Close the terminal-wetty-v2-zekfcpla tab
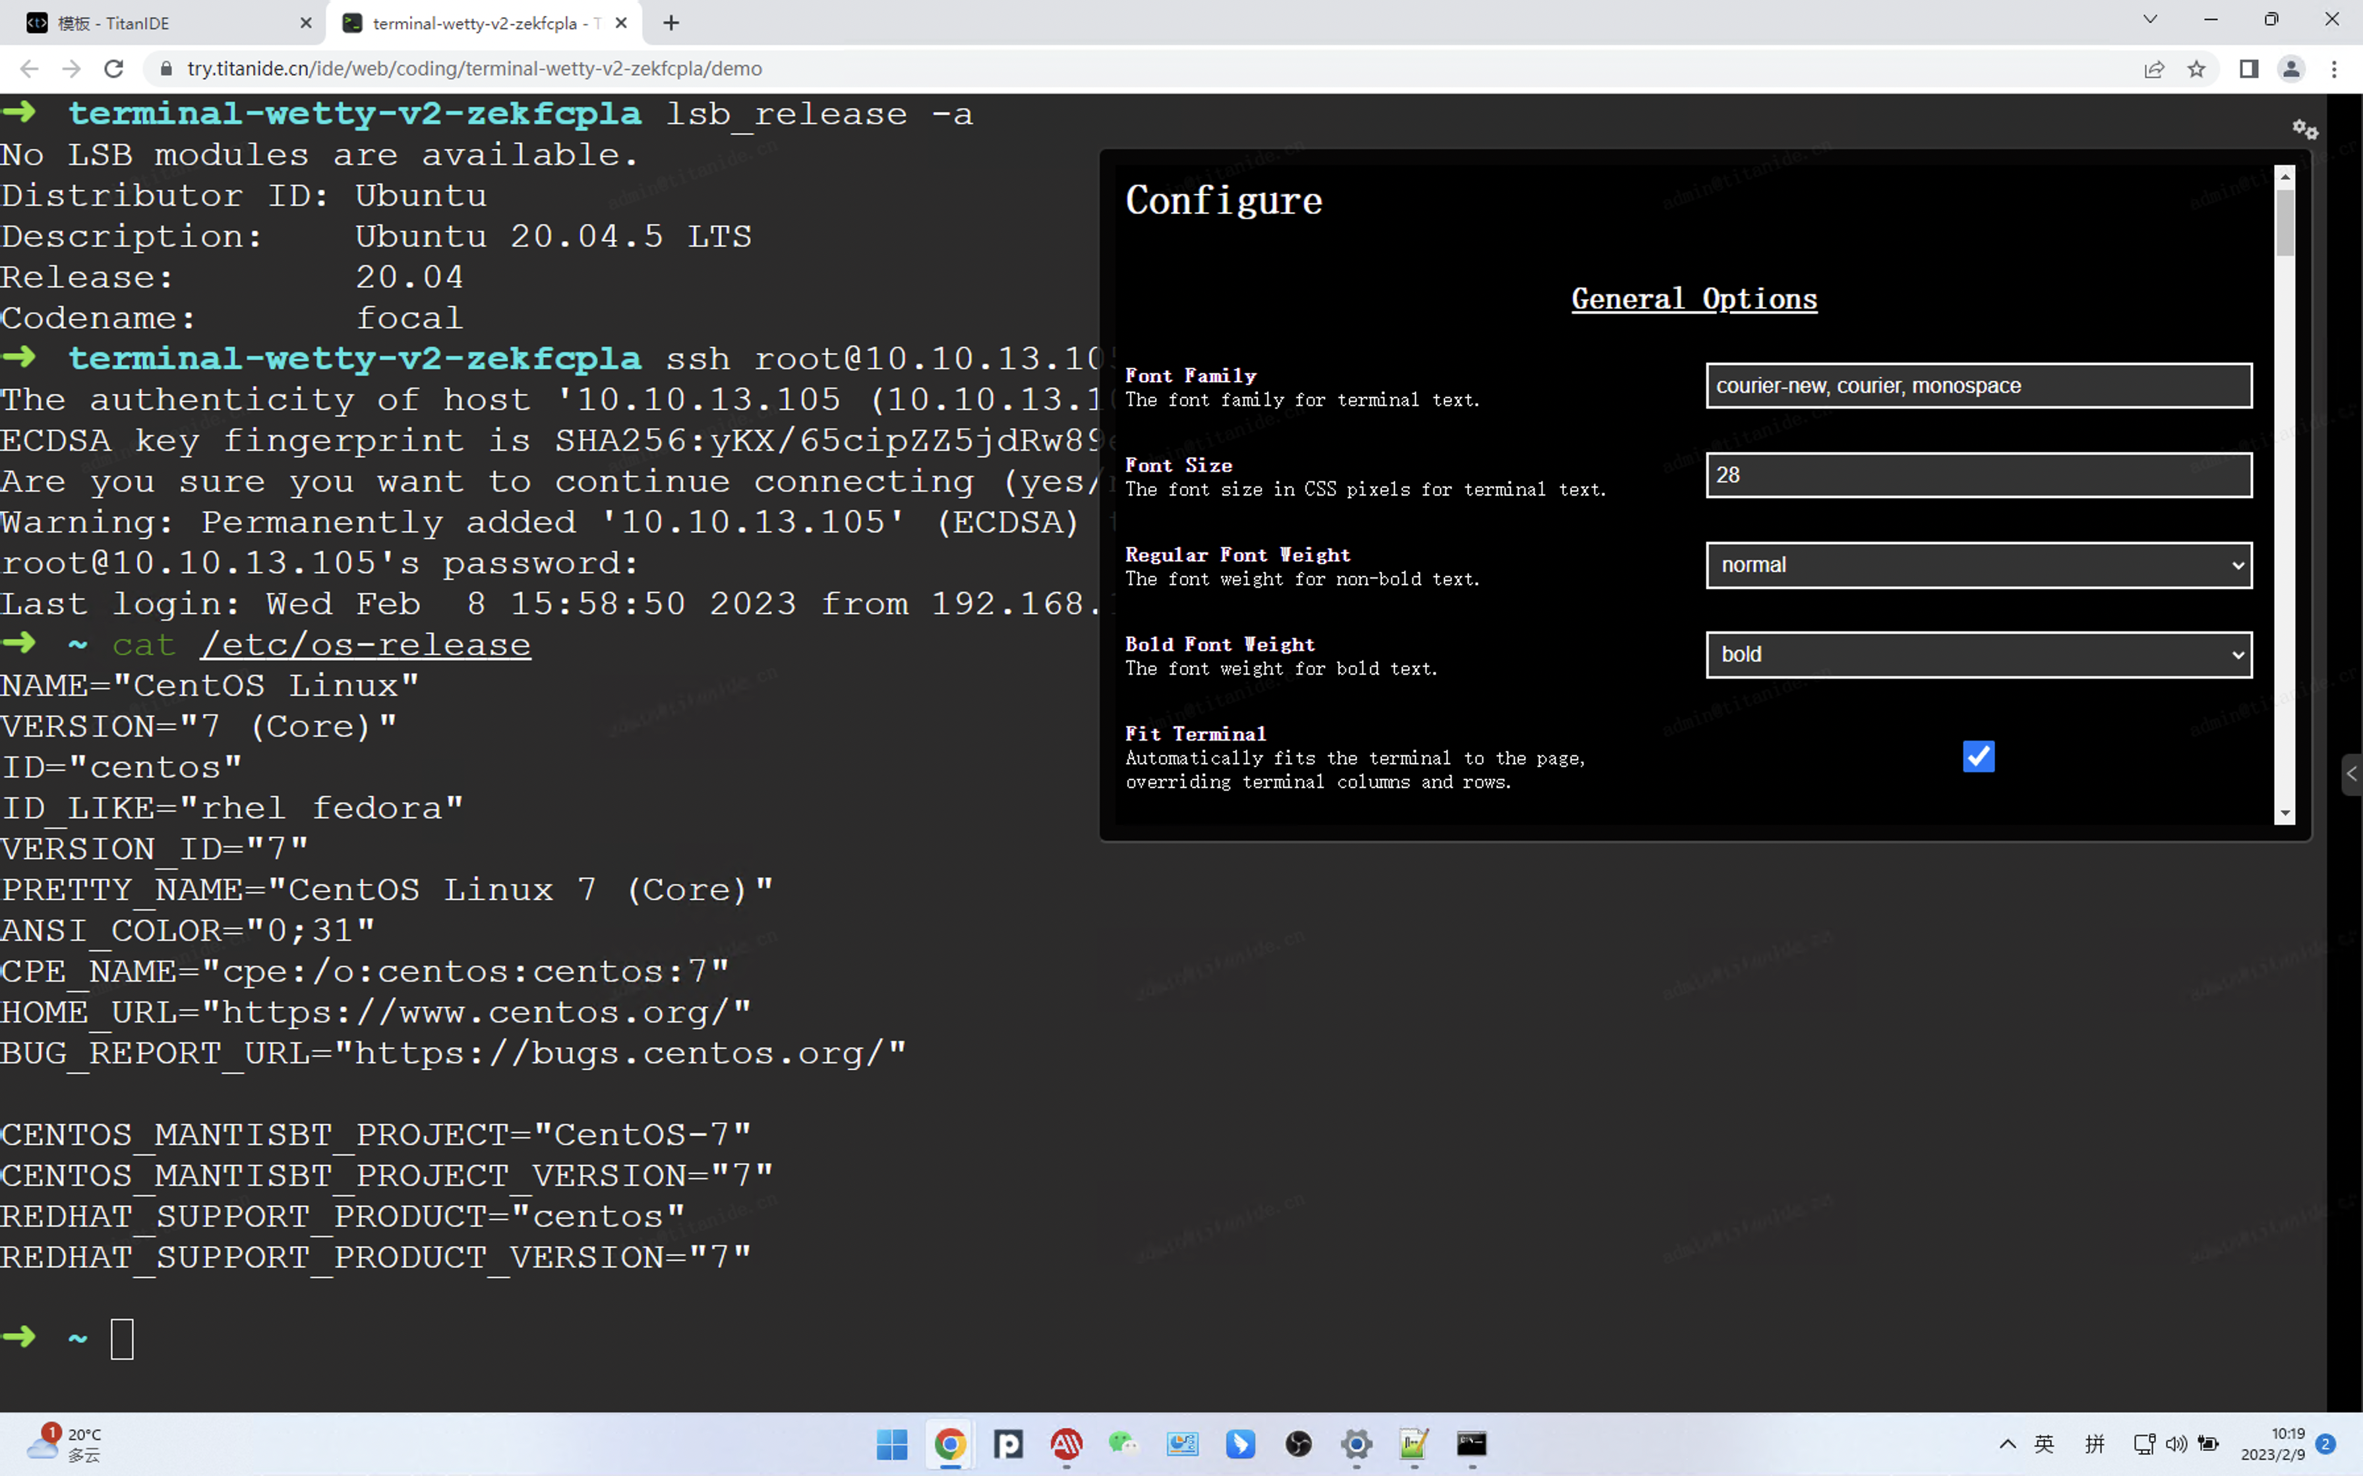The height and width of the screenshot is (1476, 2363). 621,22
